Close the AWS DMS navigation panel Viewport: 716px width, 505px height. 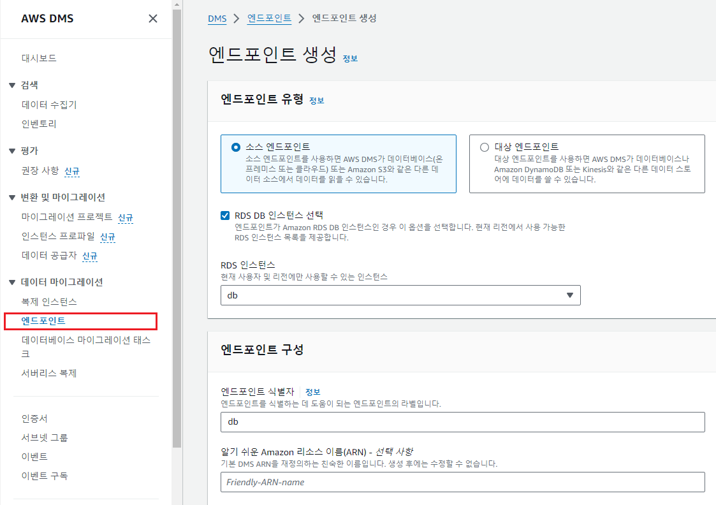pos(153,18)
